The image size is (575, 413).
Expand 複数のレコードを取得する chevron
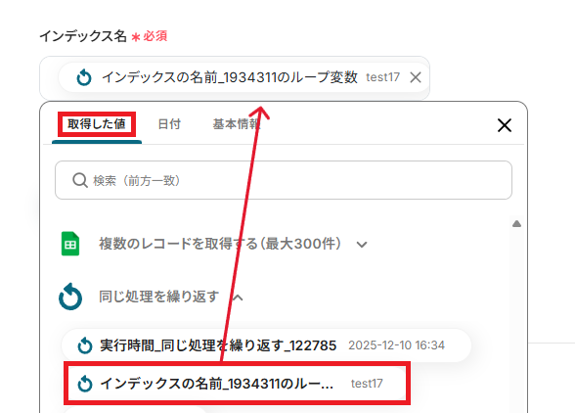coord(362,245)
